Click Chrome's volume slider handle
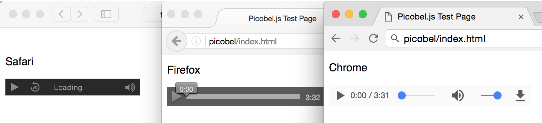 point(497,95)
